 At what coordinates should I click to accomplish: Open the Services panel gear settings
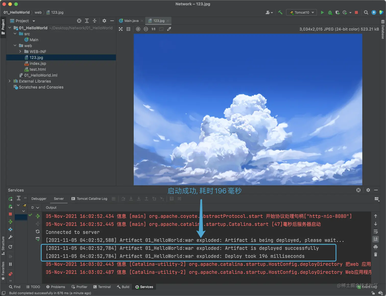(368, 190)
